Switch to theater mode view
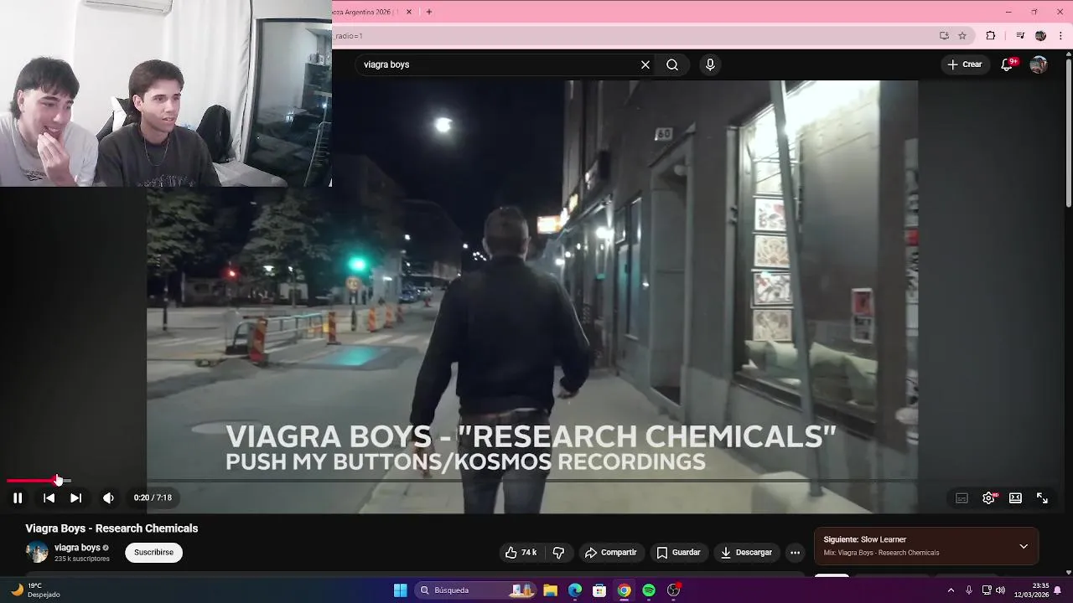 (x=1015, y=498)
